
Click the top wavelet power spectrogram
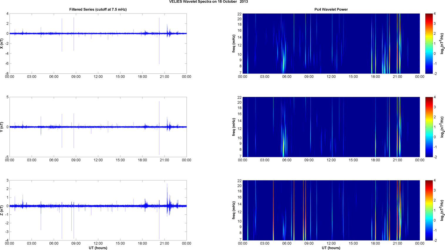[331, 43]
